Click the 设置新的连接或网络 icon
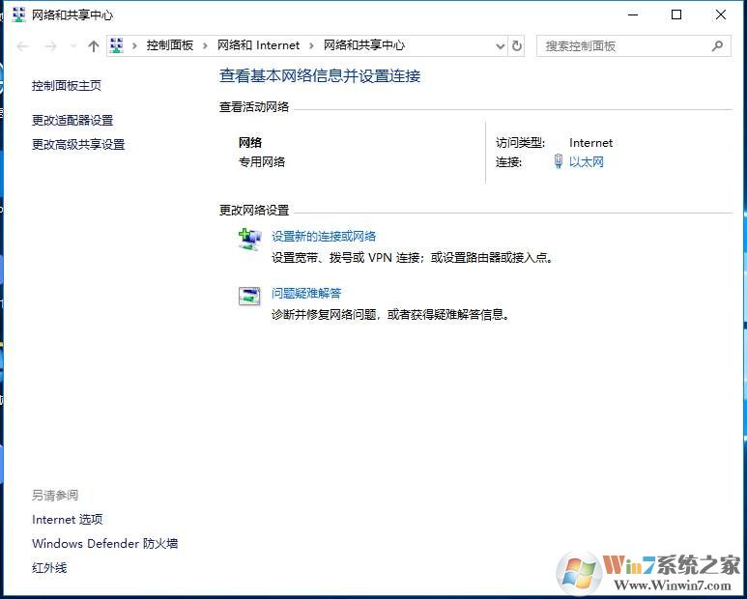747x599 pixels. point(249,240)
